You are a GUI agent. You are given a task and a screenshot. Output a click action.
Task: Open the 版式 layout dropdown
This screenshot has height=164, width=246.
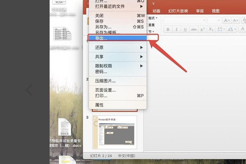coord(153,18)
